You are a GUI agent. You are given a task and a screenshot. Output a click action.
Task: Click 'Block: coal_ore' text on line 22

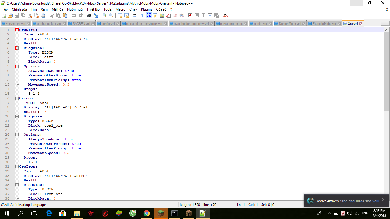tap(45, 125)
